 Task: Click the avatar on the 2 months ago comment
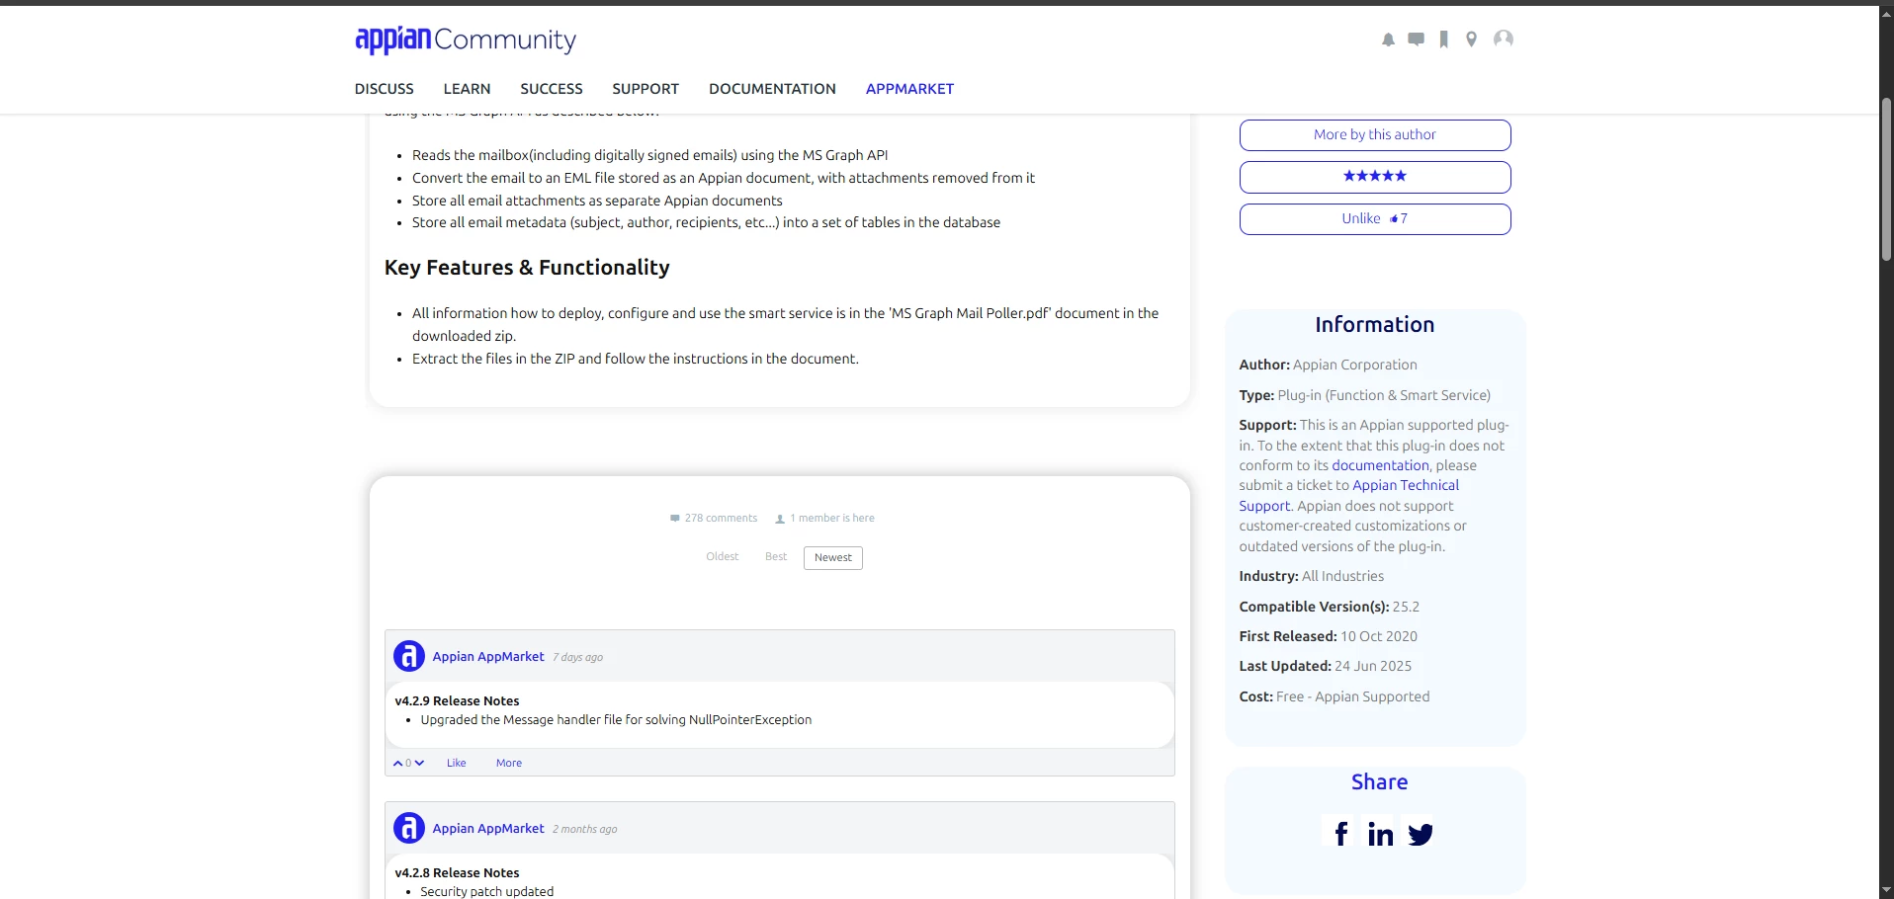(x=409, y=828)
